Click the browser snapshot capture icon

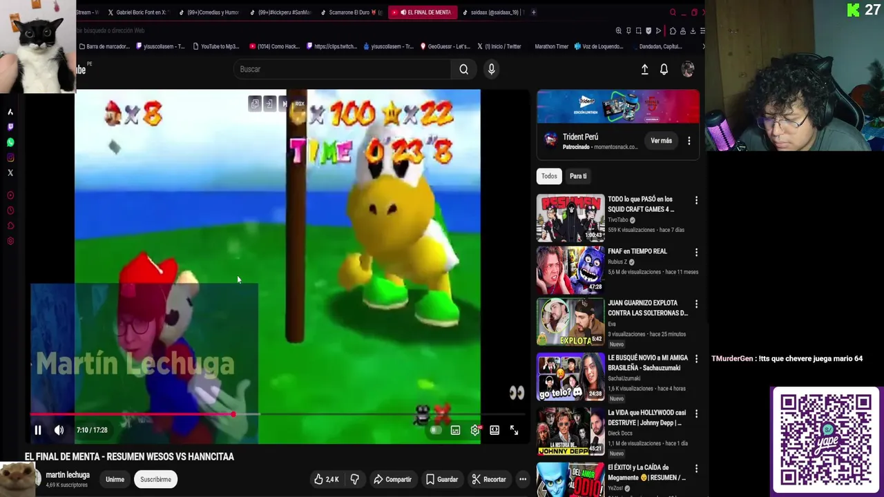(x=639, y=30)
